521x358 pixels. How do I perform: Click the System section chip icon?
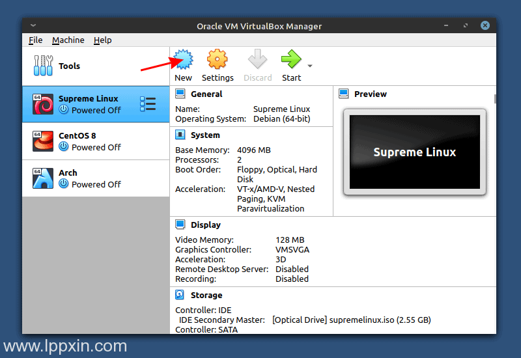pyautogui.click(x=180, y=135)
